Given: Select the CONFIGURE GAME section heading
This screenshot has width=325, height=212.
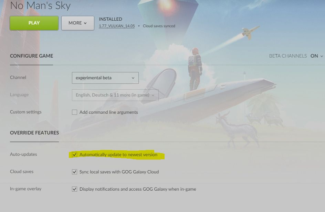Looking at the screenshot, I should pyautogui.click(x=32, y=56).
